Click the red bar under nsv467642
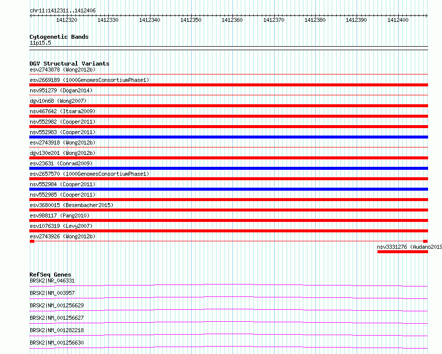Image resolution: width=442 pixels, height=354 pixels. click(x=228, y=116)
